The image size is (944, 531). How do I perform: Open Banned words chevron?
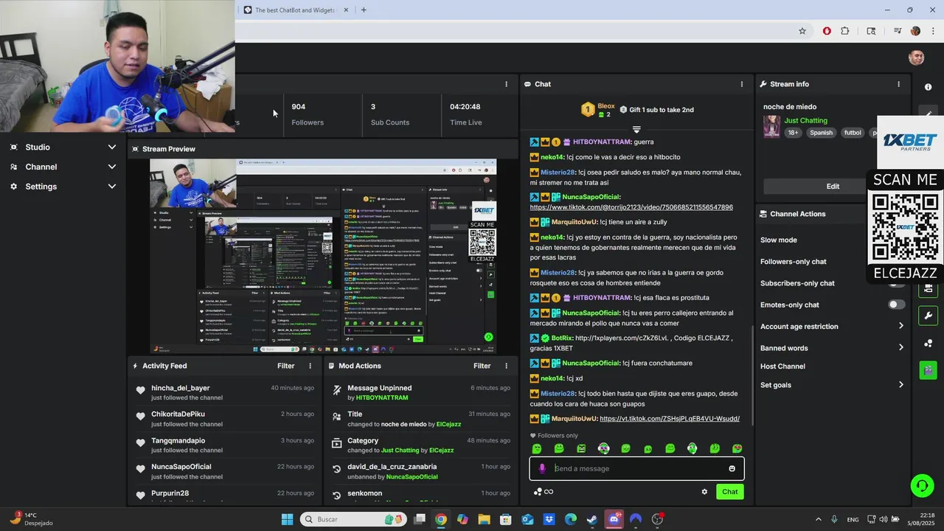click(900, 347)
